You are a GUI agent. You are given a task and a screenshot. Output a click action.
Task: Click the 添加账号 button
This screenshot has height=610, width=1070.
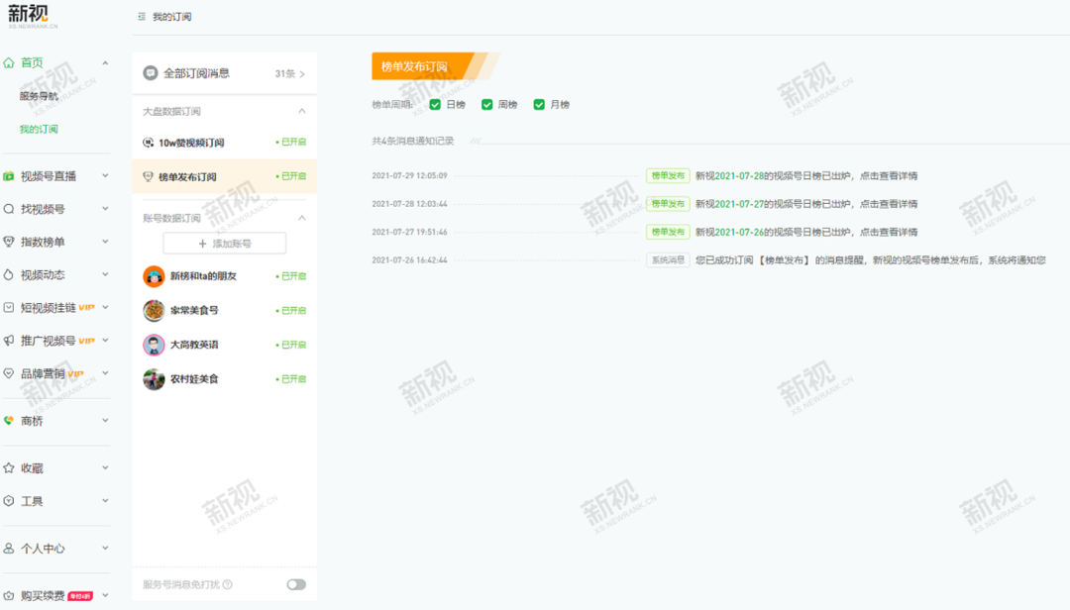coord(223,243)
